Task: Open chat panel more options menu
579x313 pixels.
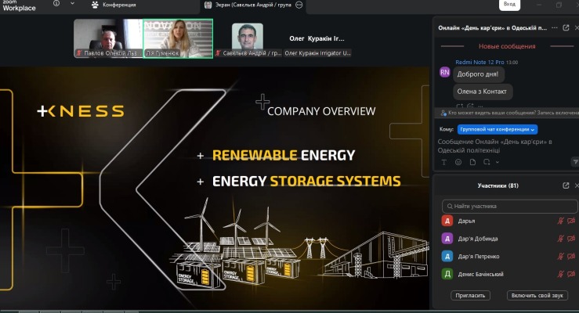Action: tap(554, 27)
